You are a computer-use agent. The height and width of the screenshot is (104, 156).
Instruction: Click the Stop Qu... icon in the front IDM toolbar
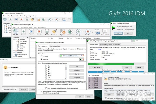tap(88, 32)
